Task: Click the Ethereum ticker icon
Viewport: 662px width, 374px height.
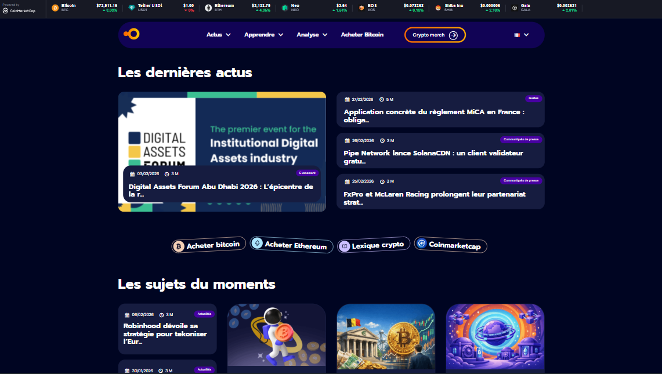Action: coord(208,8)
